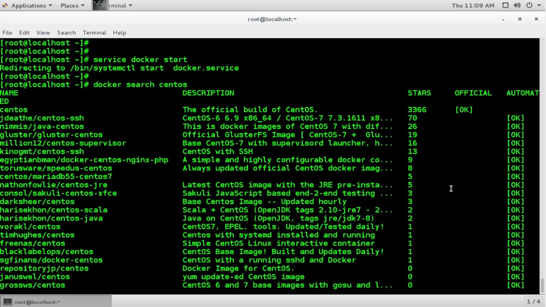The height and width of the screenshot is (307, 546).
Task: Click 'grossws/centos' entry
Action: [x=32, y=285]
